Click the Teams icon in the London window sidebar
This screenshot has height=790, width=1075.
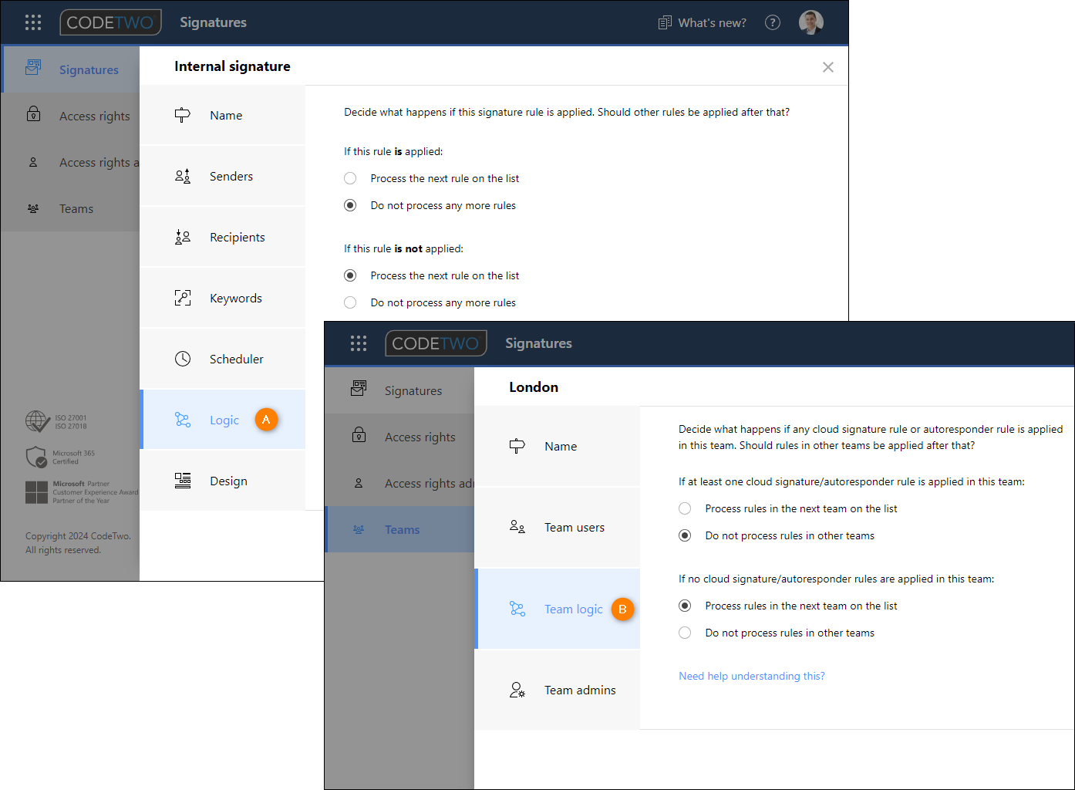click(359, 529)
